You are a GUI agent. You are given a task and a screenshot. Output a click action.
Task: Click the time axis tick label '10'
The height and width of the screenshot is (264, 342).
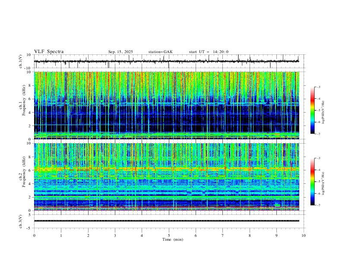304,236
